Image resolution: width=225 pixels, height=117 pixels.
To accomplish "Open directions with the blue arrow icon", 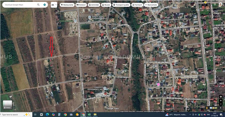I will (x=45, y=5).
